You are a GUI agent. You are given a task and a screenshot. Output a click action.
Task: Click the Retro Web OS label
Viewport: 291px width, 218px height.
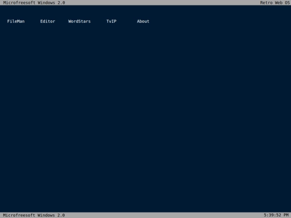(x=275, y=3)
